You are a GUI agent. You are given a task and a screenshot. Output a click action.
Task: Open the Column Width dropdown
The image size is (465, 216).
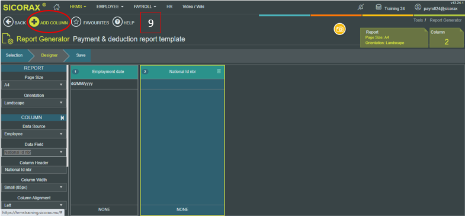(34, 188)
